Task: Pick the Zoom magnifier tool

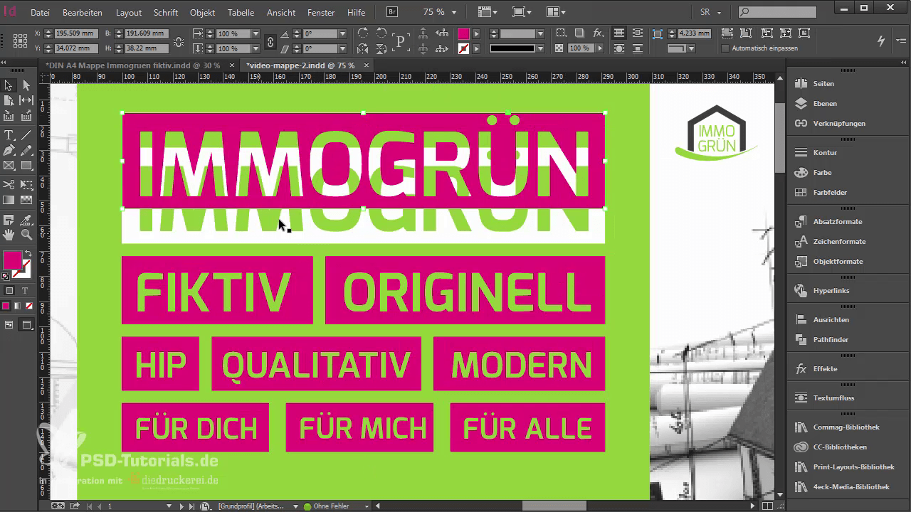Action: [x=26, y=235]
